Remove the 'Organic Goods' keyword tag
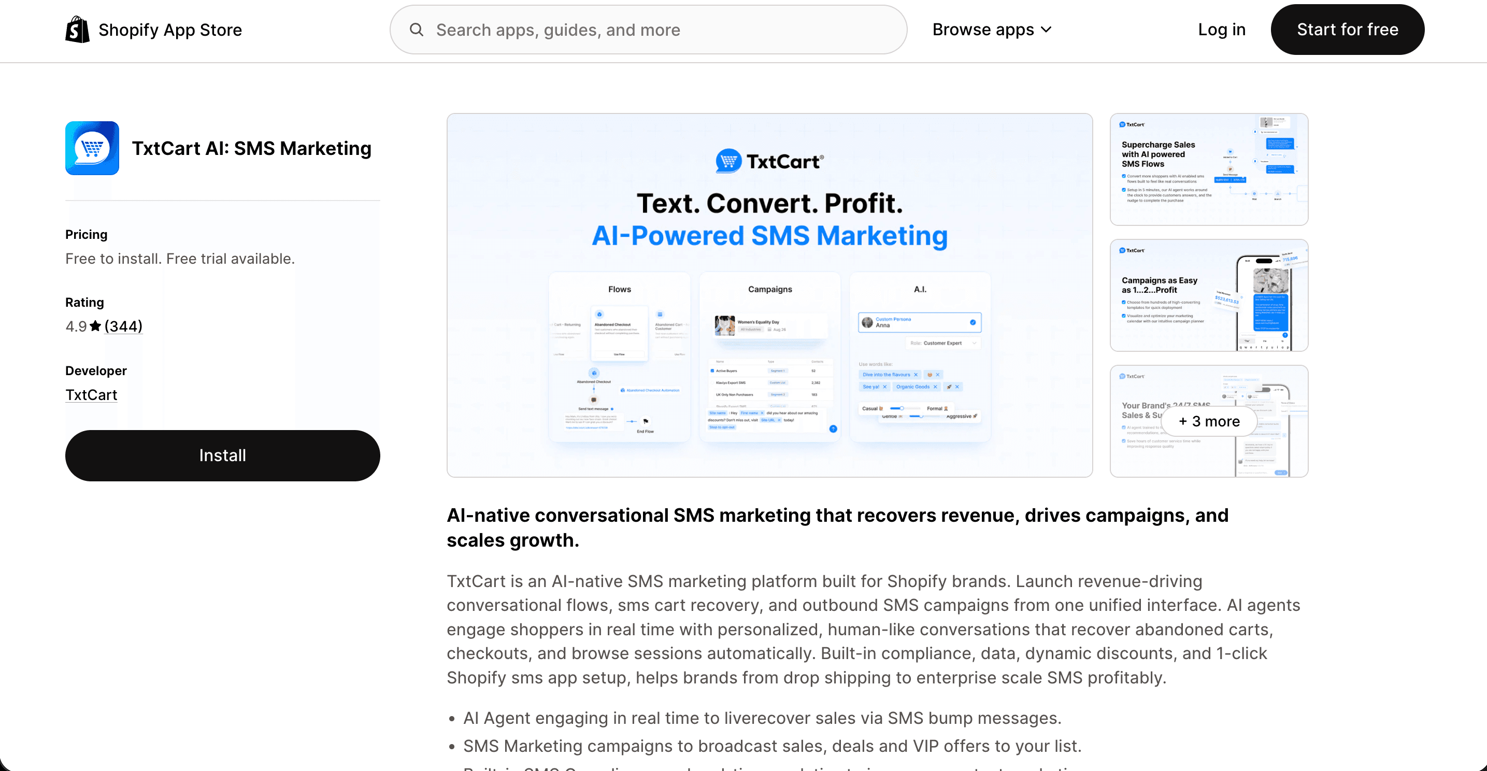 (936, 387)
